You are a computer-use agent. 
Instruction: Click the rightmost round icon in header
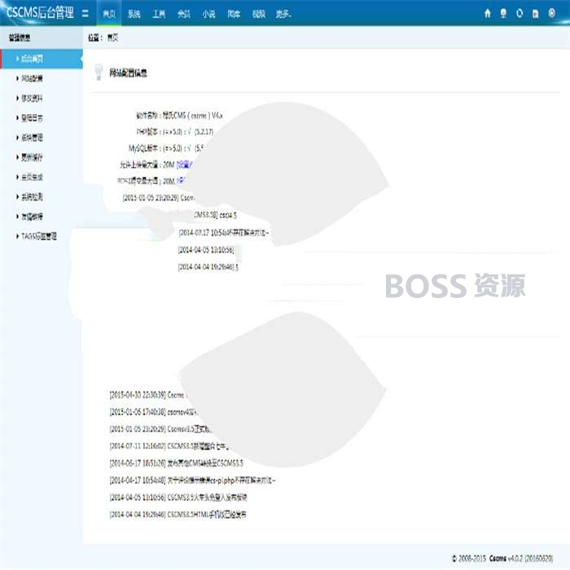[x=552, y=14]
